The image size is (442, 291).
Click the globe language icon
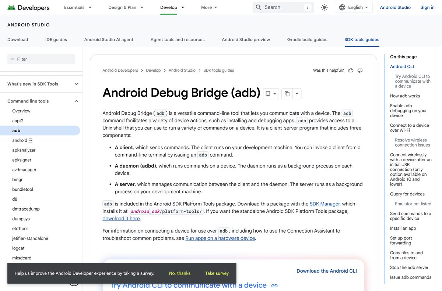(x=342, y=7)
